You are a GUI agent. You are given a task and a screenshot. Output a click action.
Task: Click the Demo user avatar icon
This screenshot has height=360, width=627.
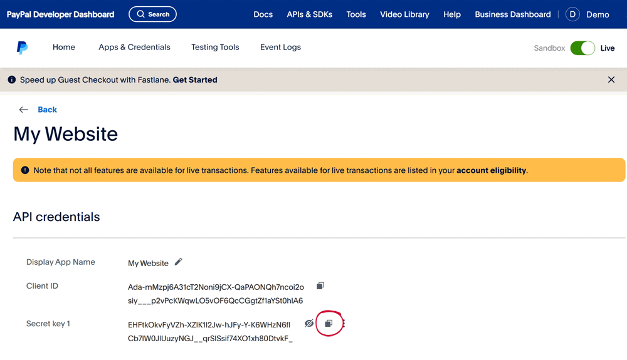click(x=572, y=14)
